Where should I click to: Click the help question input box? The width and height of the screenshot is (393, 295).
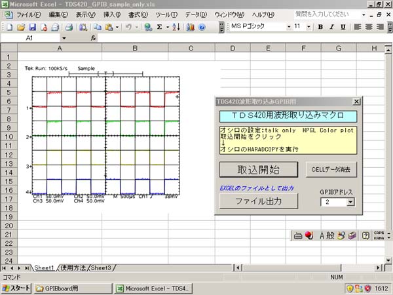pyautogui.click(x=327, y=14)
